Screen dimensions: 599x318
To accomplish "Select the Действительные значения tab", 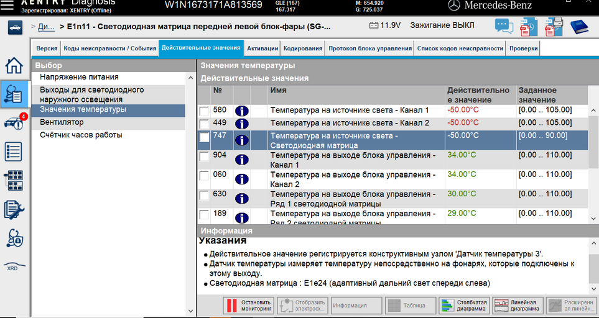I will click(201, 48).
